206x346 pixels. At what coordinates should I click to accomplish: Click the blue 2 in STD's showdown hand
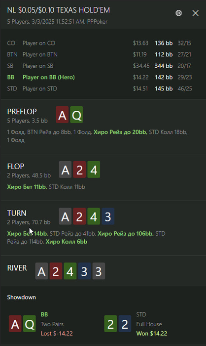pyautogui.click(x=125, y=324)
